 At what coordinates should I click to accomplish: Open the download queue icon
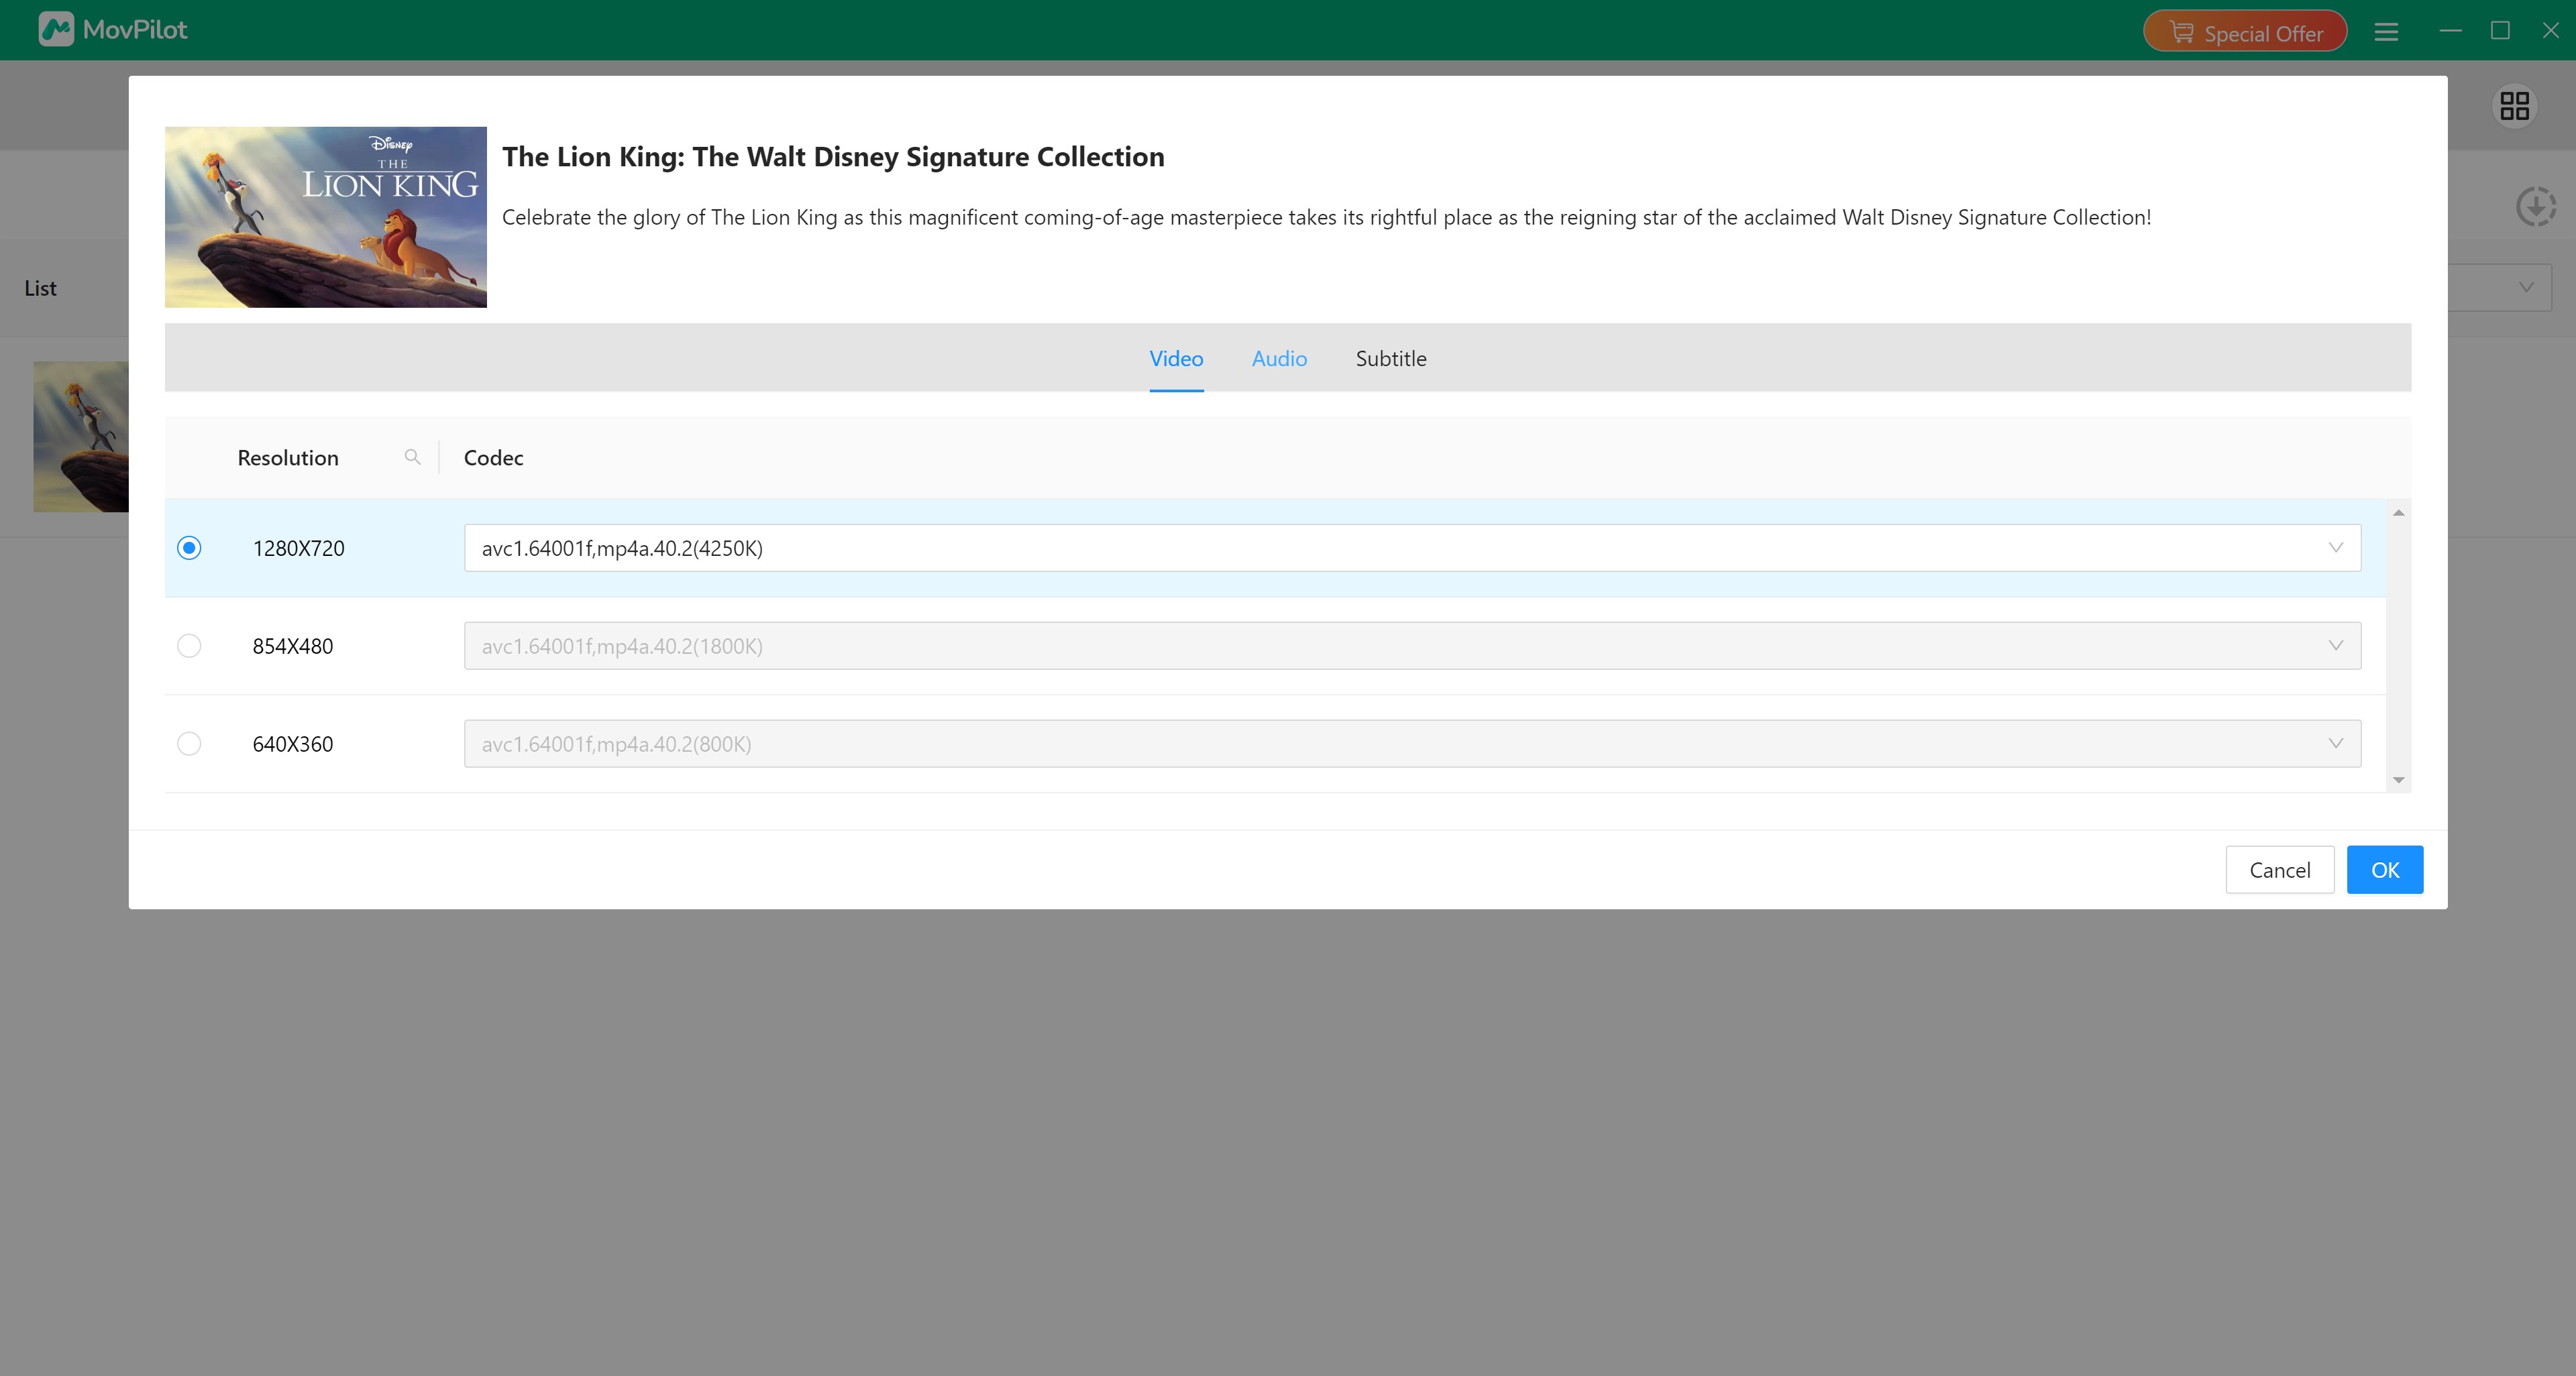coord(2535,207)
